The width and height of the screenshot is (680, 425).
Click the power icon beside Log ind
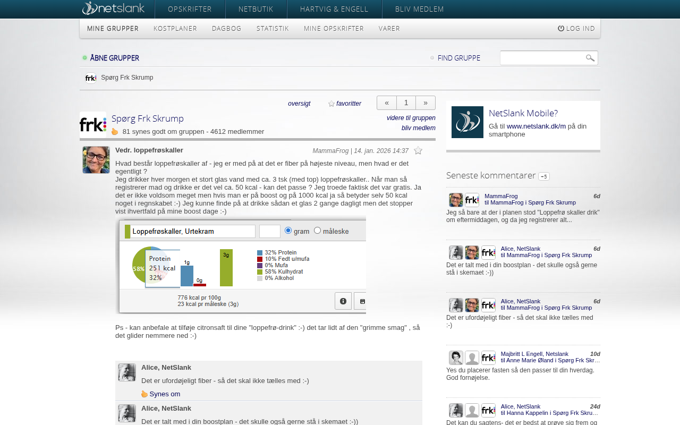pyautogui.click(x=561, y=29)
